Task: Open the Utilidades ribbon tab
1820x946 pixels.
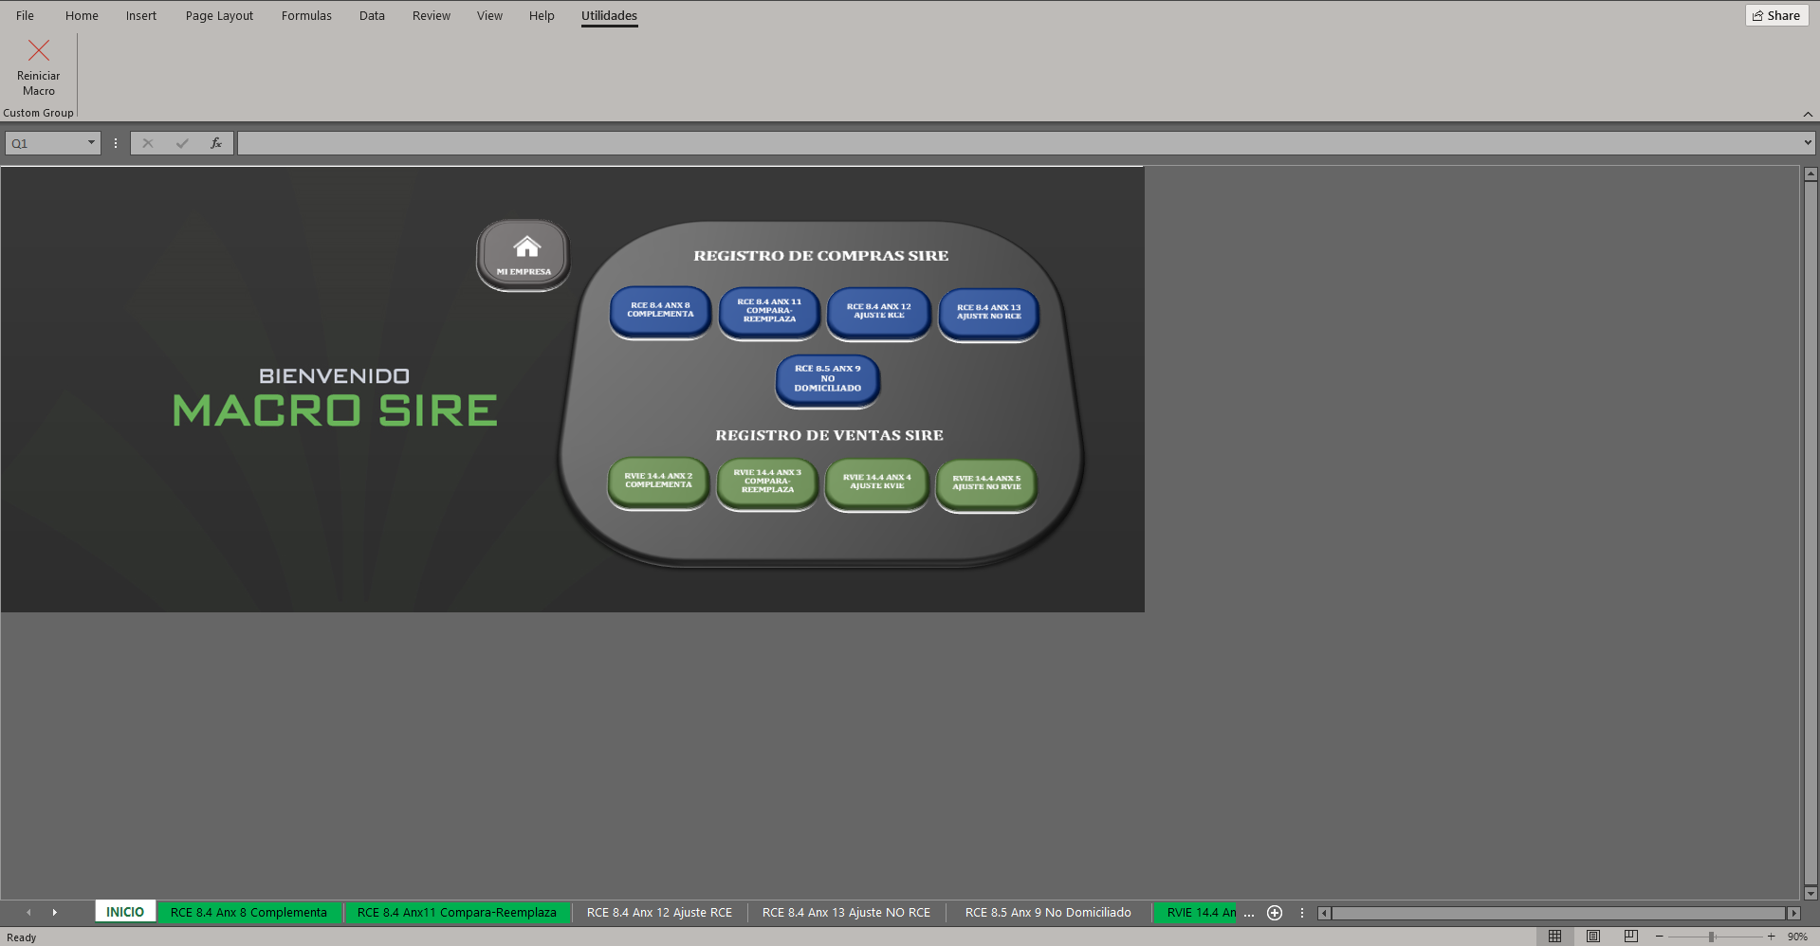Action: pyautogui.click(x=609, y=15)
